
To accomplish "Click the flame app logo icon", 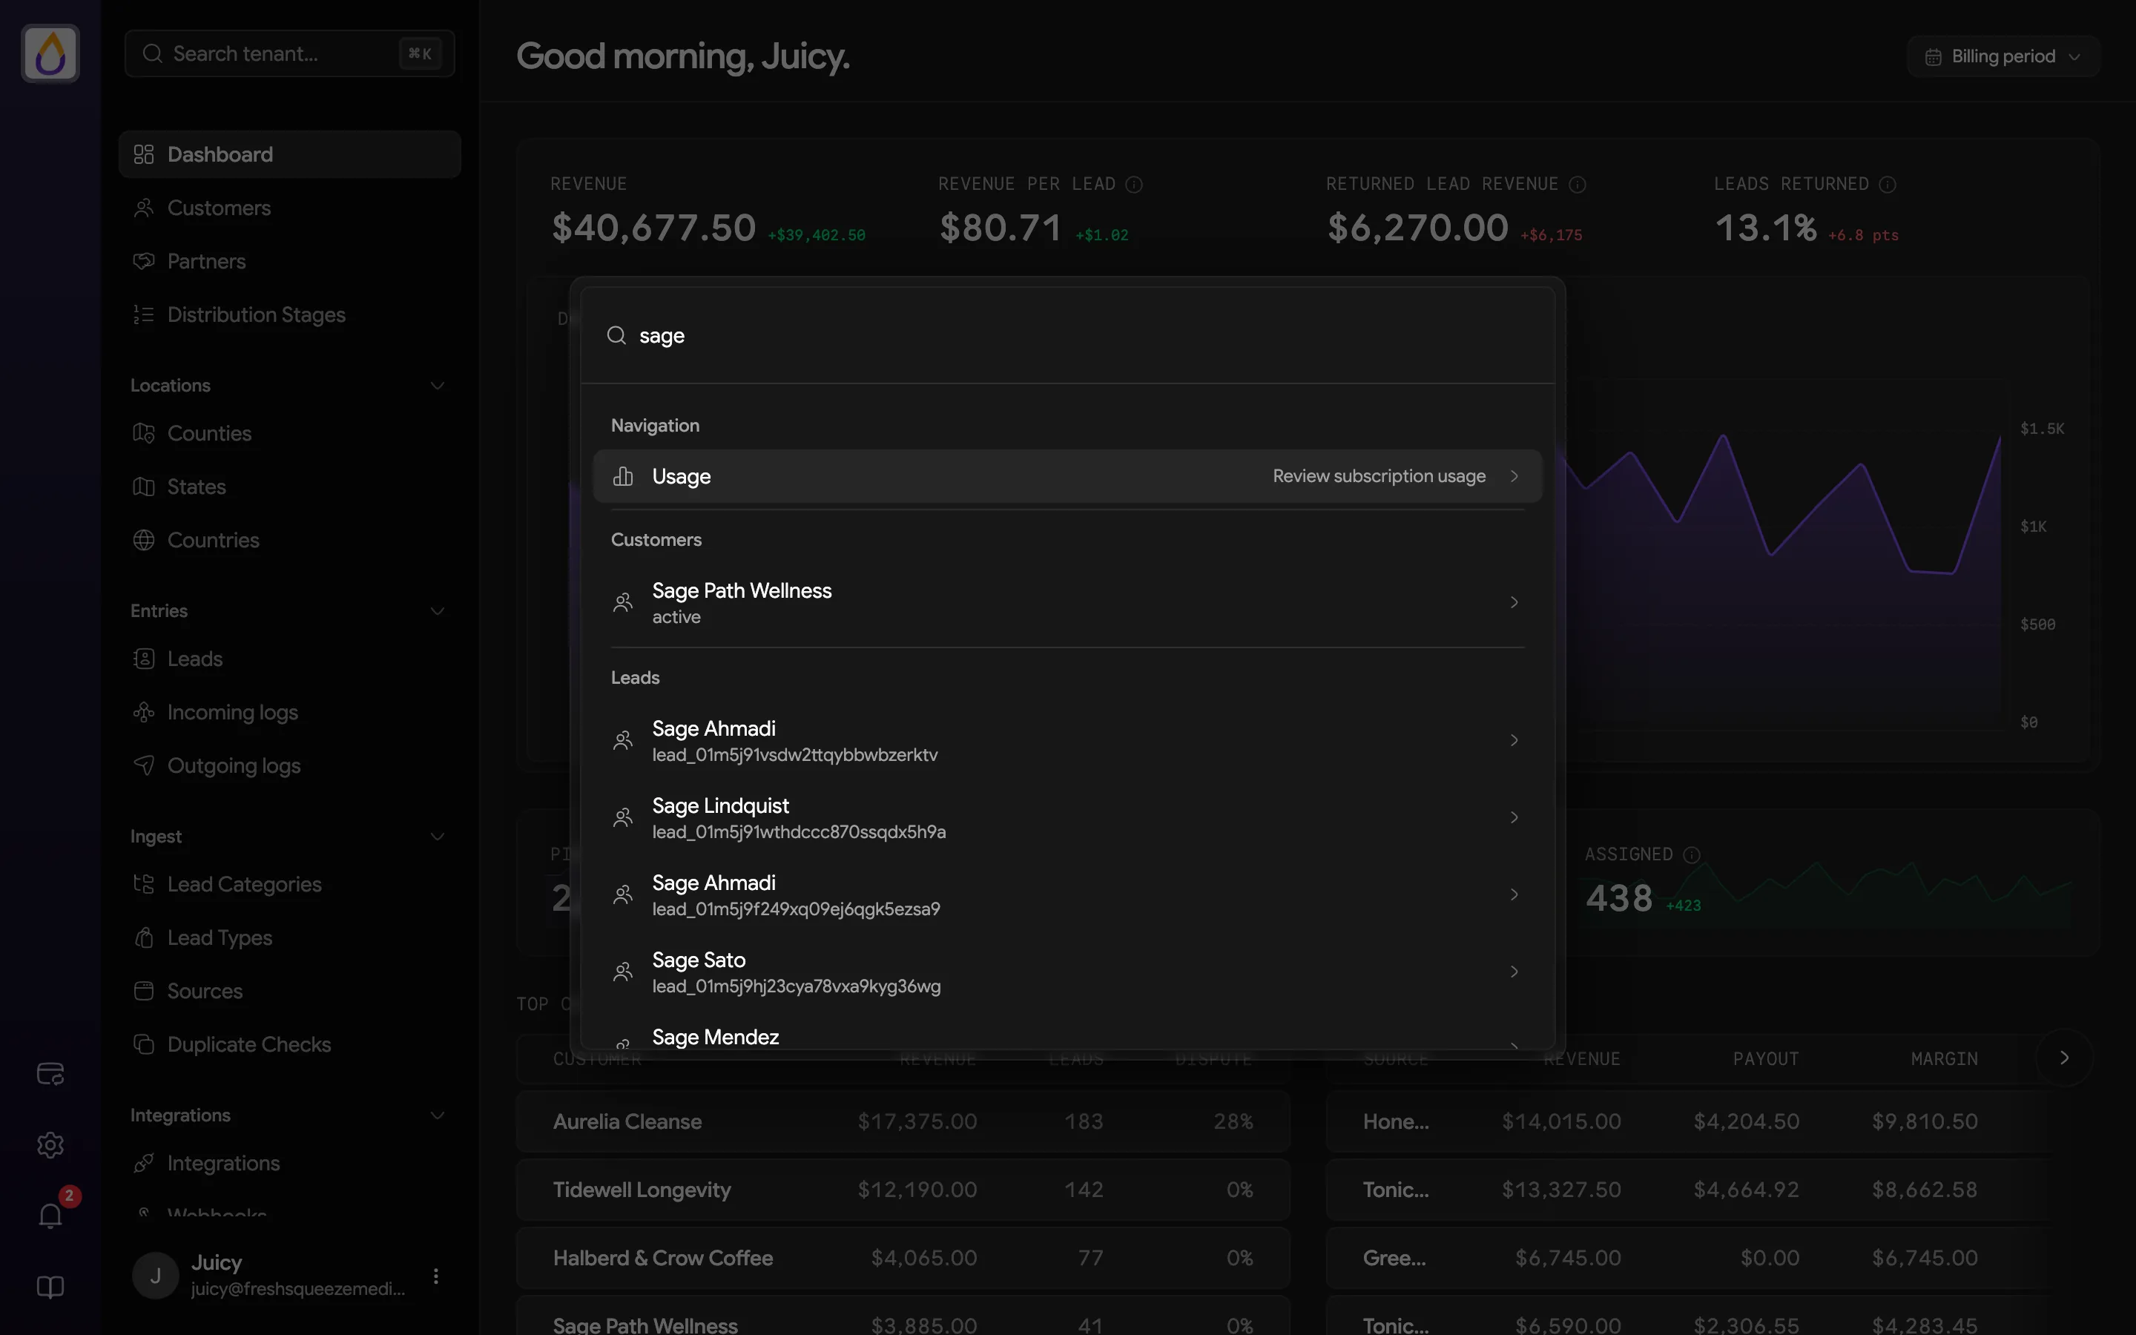I will 50,54.
